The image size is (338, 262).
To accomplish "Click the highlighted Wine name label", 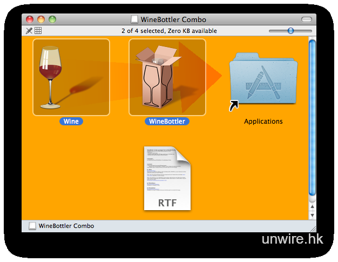I will [71, 122].
